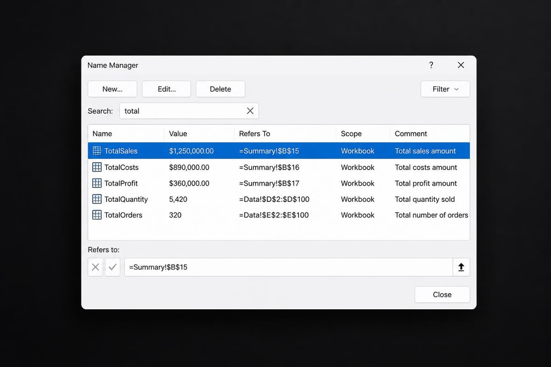The image size is (551, 367).
Task: Click the Total profit amount comment
Action: pos(426,183)
